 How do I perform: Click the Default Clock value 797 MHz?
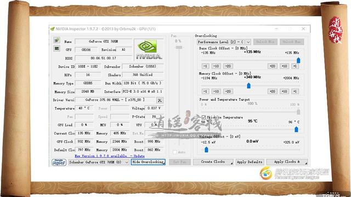pyautogui.click(x=84, y=150)
